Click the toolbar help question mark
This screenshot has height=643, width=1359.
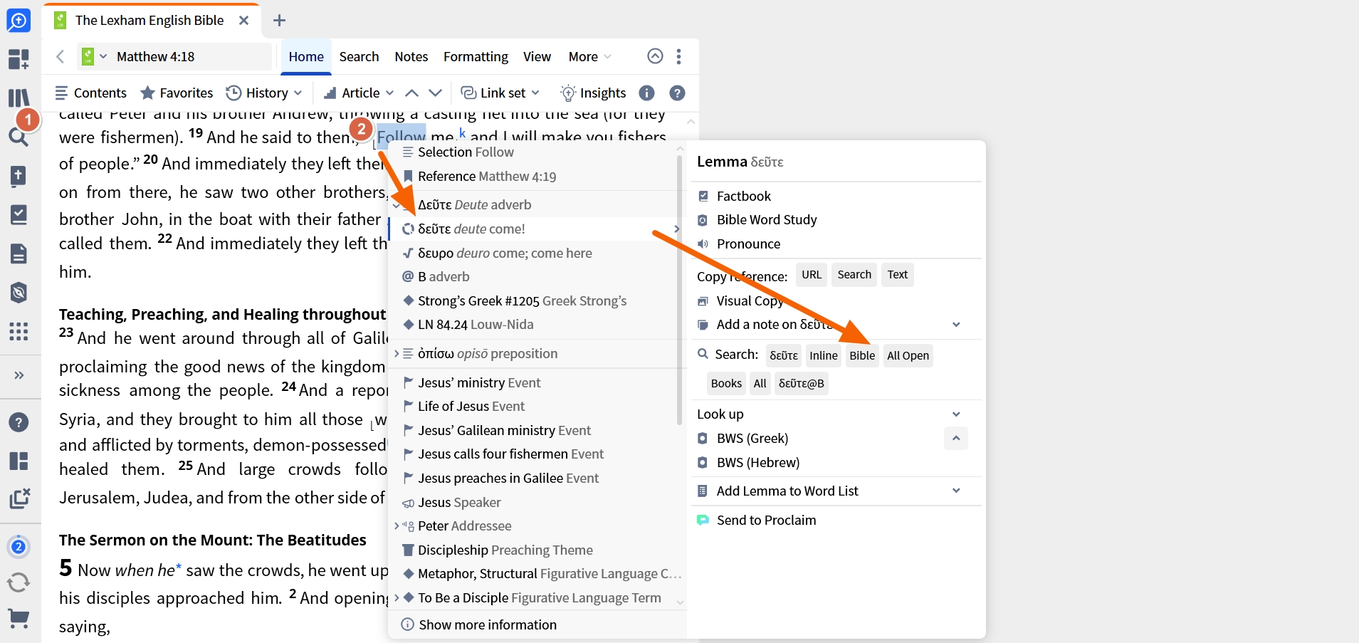click(x=678, y=93)
